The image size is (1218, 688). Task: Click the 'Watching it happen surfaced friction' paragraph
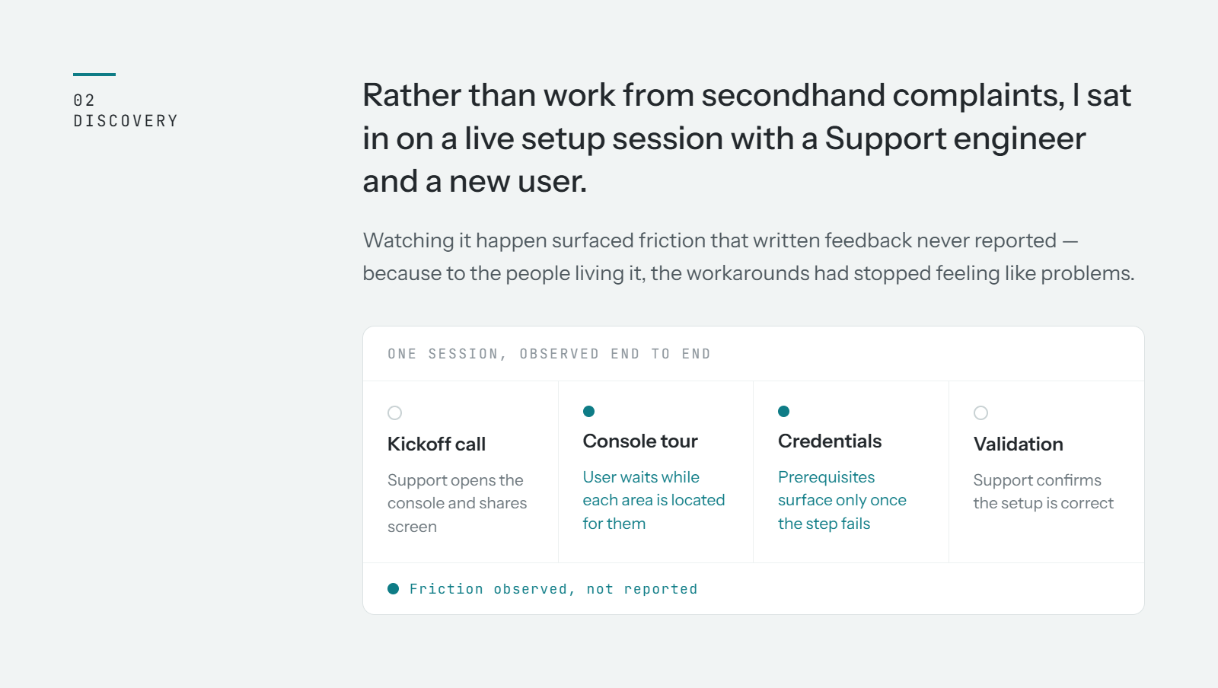tap(748, 256)
